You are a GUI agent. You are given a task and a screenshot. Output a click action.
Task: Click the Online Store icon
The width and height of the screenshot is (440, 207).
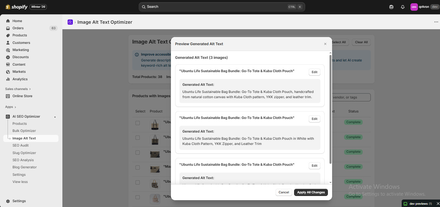8,96
